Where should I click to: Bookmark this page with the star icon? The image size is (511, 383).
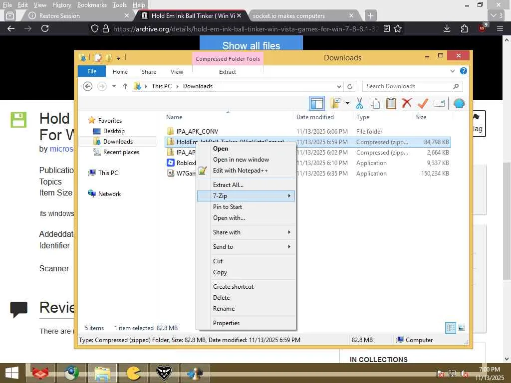click(x=398, y=28)
